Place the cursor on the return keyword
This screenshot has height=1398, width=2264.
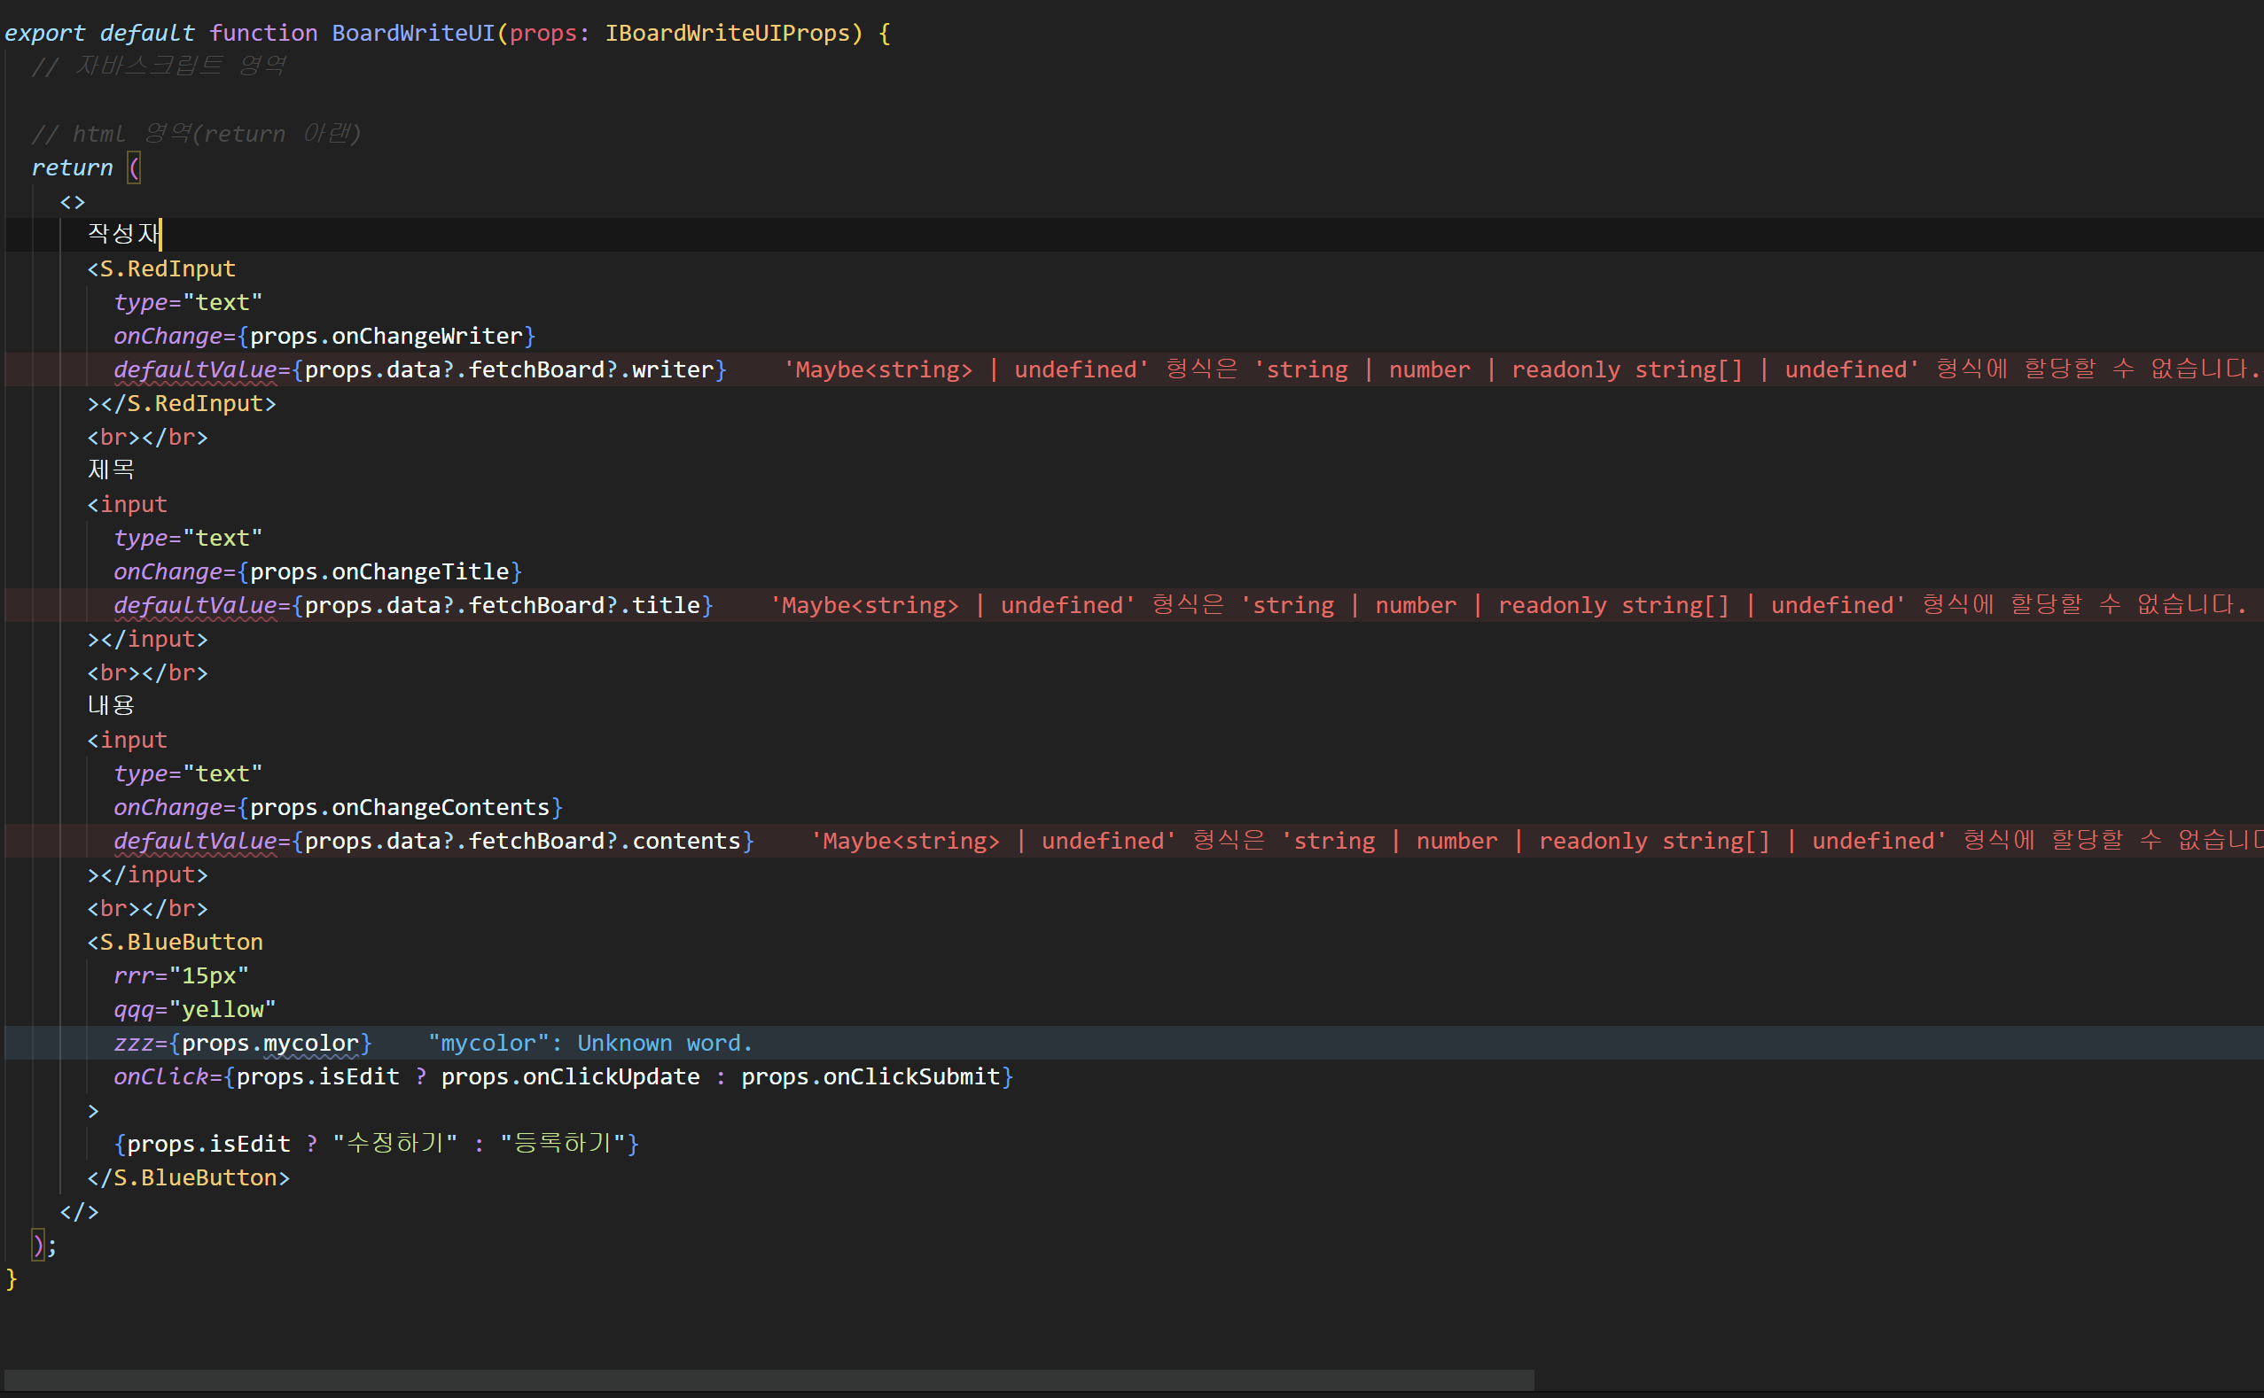click(x=71, y=168)
